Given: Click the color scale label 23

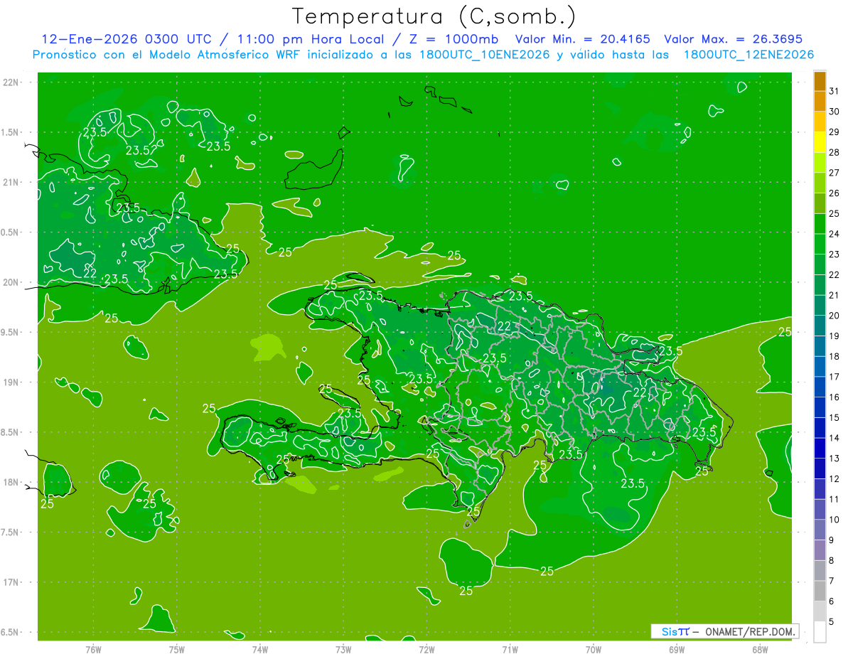Looking at the screenshot, I should 835,255.
